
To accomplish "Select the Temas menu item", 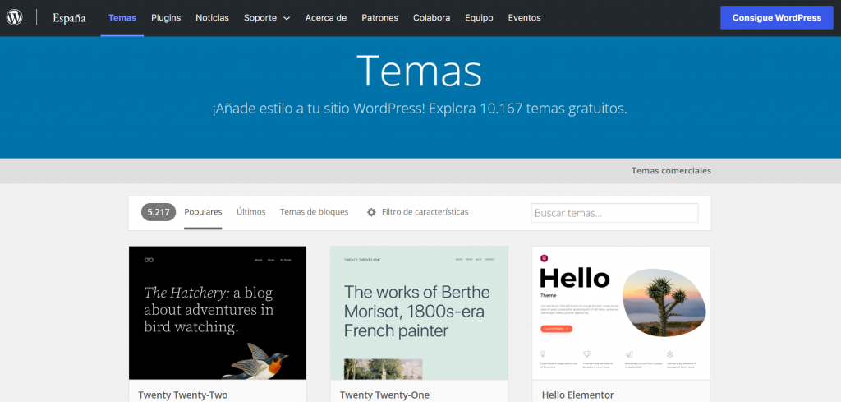I will [122, 18].
